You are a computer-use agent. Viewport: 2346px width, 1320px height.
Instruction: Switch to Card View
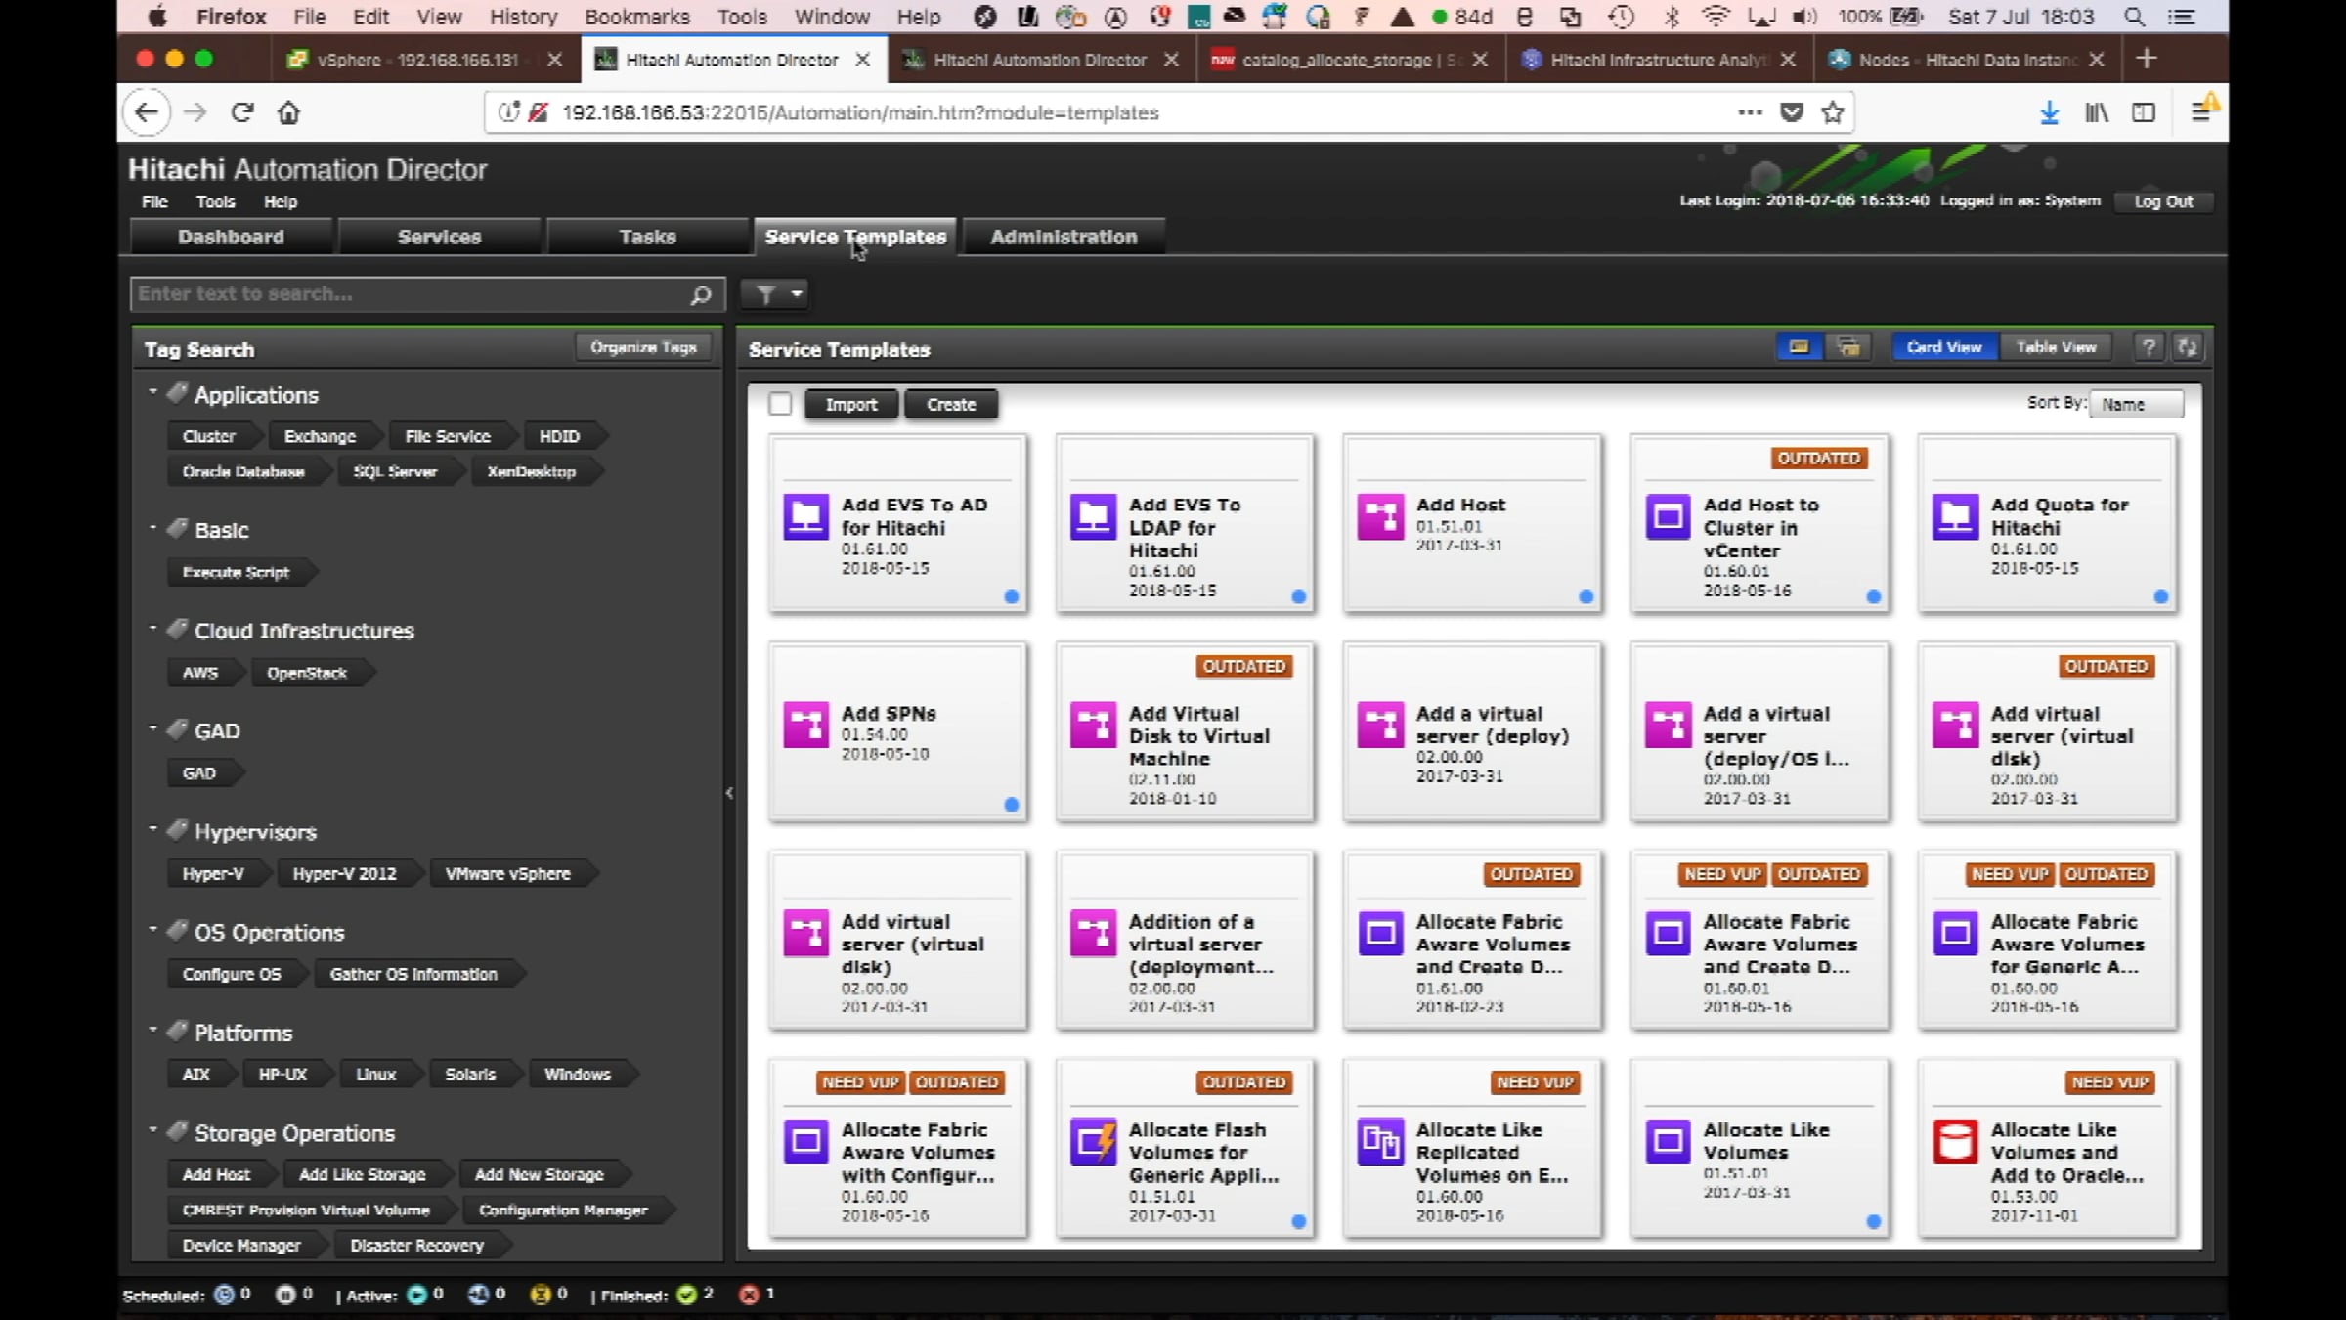coord(1943,347)
